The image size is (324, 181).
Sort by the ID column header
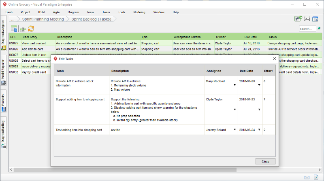(x=12, y=37)
